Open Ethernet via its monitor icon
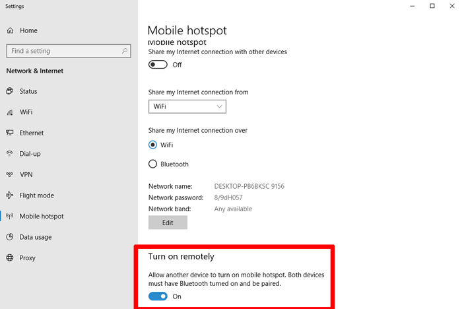Viewport: 462px width, 309px height. pos(10,133)
